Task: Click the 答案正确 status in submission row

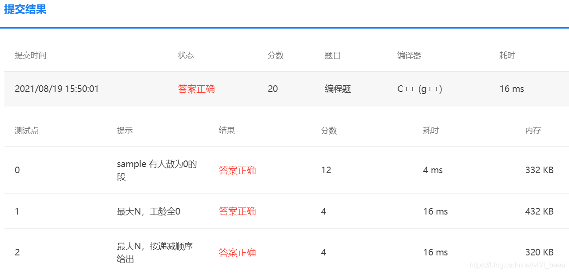Action: tap(196, 89)
